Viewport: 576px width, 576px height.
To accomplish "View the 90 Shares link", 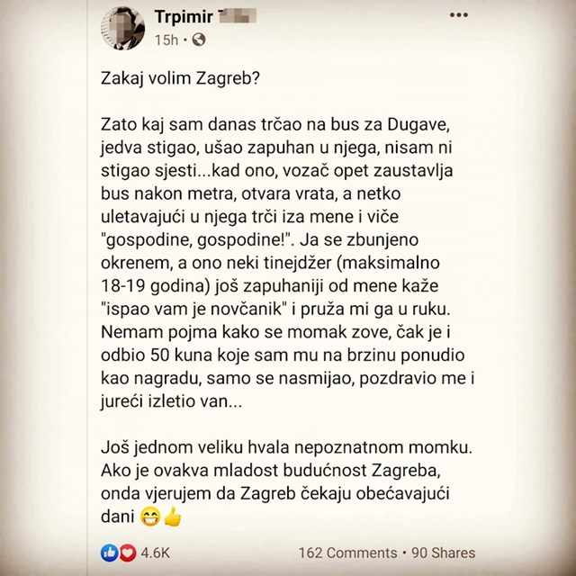I will tap(443, 553).
